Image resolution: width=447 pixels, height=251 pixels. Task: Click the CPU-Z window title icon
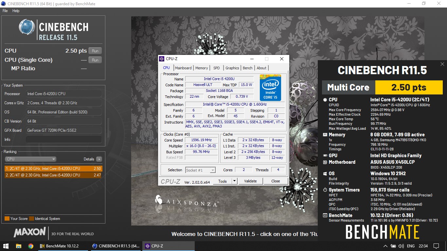coord(161,59)
